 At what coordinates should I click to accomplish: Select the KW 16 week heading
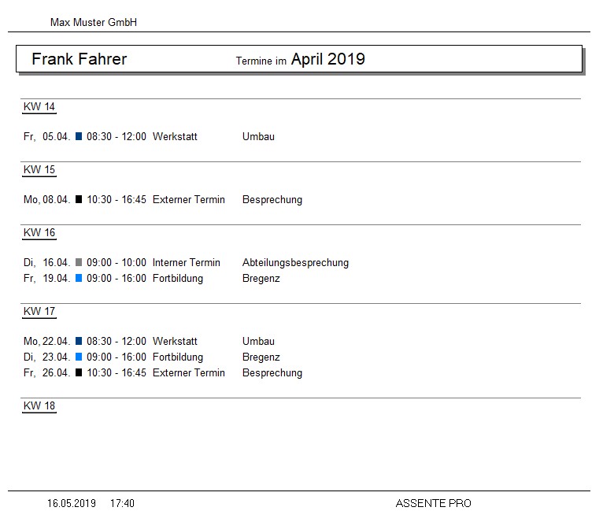tap(39, 232)
